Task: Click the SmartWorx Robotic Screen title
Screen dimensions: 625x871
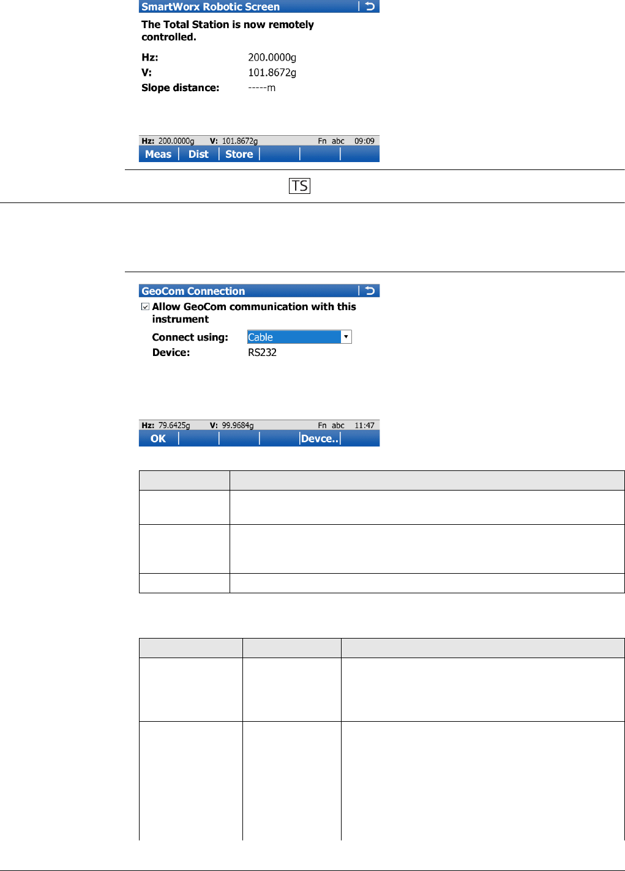Action: point(211,7)
